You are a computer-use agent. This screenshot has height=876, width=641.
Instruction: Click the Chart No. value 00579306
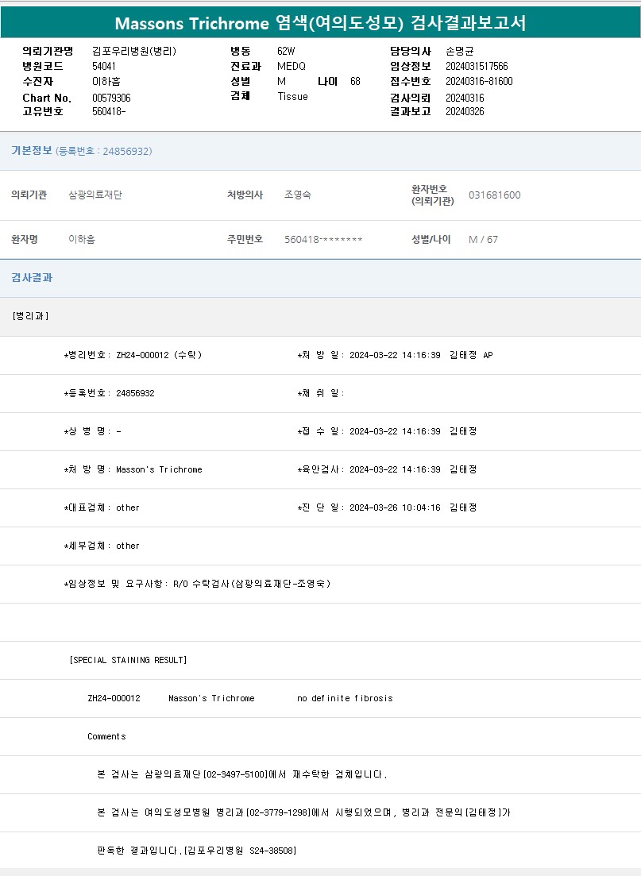click(111, 98)
